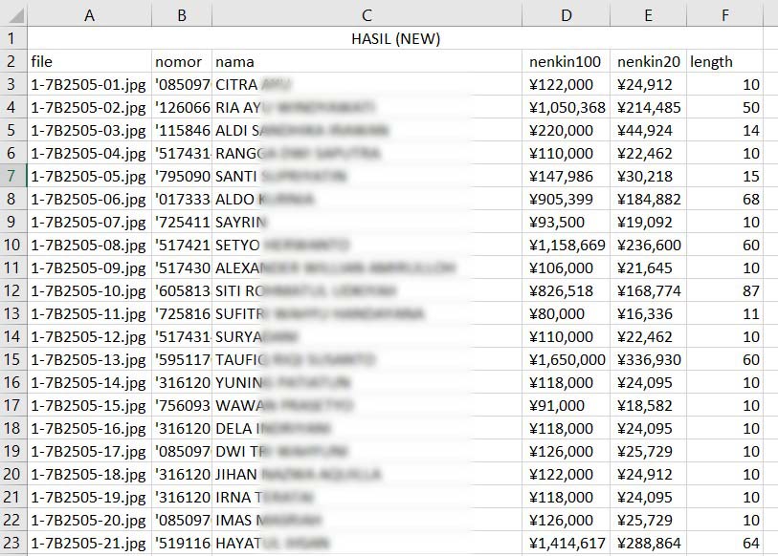Screen dimensions: 778x556
Task: Select cell 1-7B2505-03.jpg
Action: [89, 130]
